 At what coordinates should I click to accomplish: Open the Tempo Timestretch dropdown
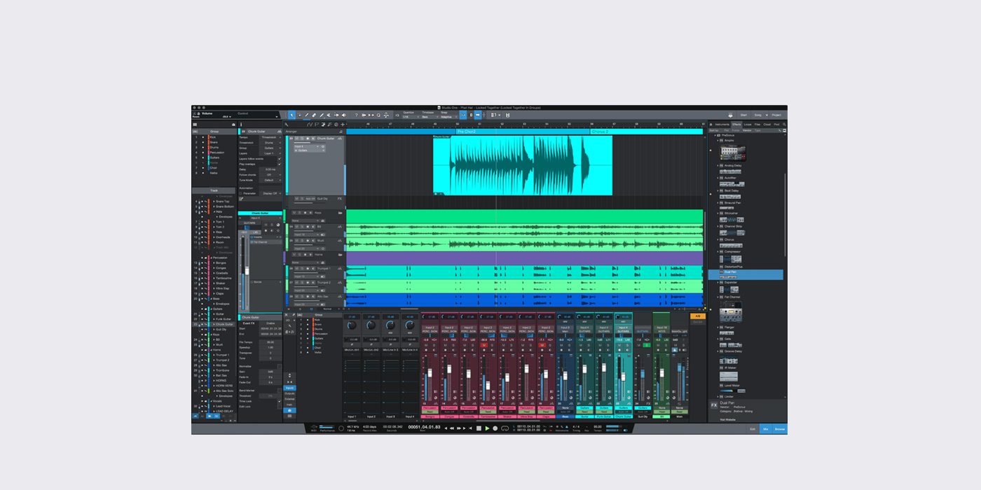pos(270,137)
